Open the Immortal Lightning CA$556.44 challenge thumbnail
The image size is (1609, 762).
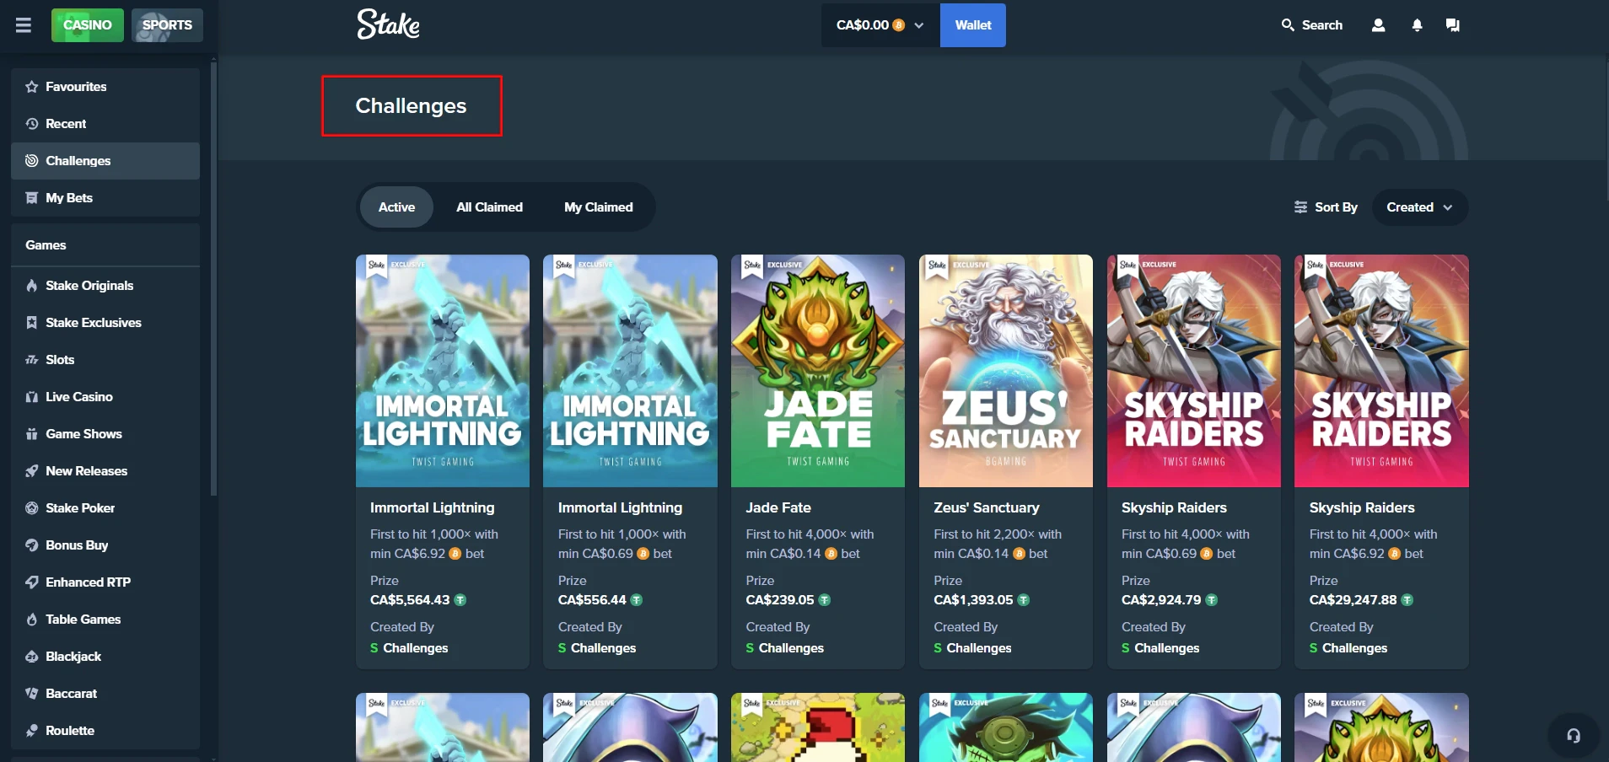tap(630, 371)
